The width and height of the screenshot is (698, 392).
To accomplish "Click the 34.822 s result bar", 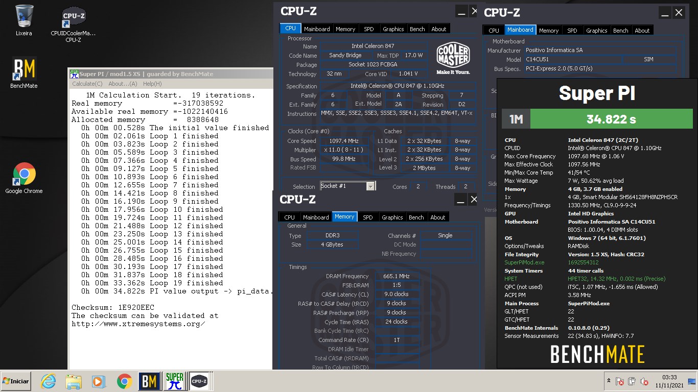I will coord(612,119).
